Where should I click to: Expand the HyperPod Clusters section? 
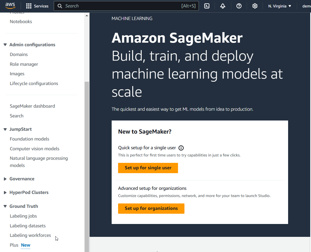tap(5, 192)
